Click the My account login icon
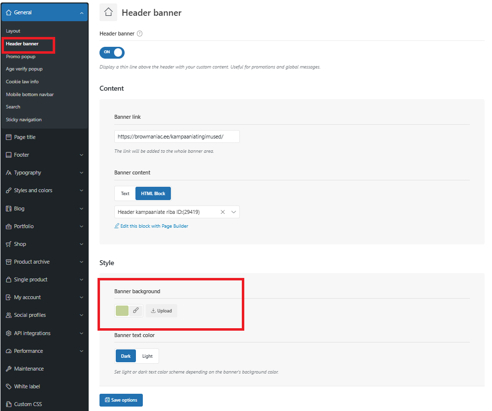The height and width of the screenshot is (411, 492). (x=9, y=297)
